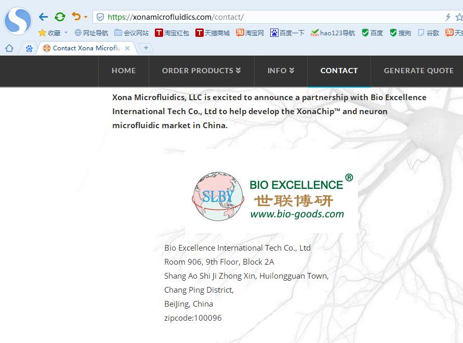This screenshot has height=343, width=463.
Task: Open a new tab with the plus button
Action: [x=146, y=48]
